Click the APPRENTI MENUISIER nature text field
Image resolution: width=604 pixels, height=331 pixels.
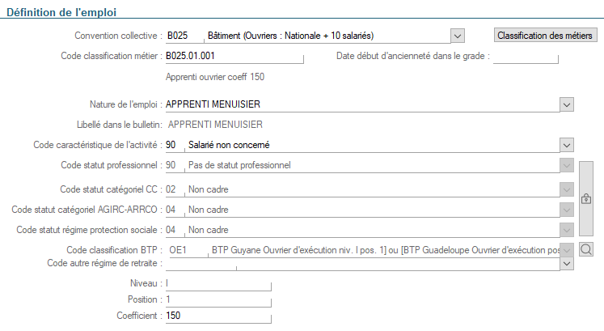(362, 104)
